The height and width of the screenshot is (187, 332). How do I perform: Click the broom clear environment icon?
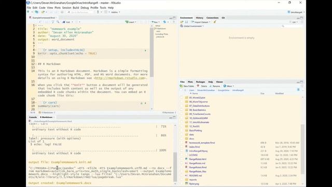pos(215,22)
